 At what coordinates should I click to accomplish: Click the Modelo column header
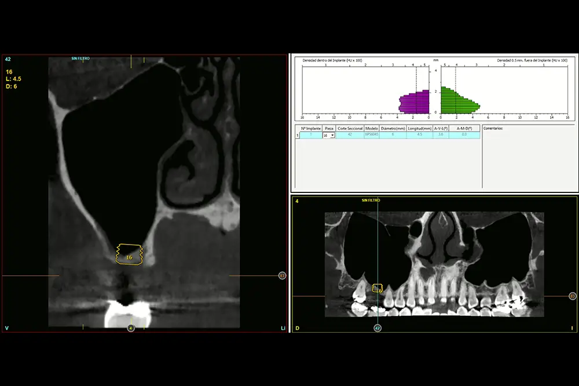click(x=372, y=128)
